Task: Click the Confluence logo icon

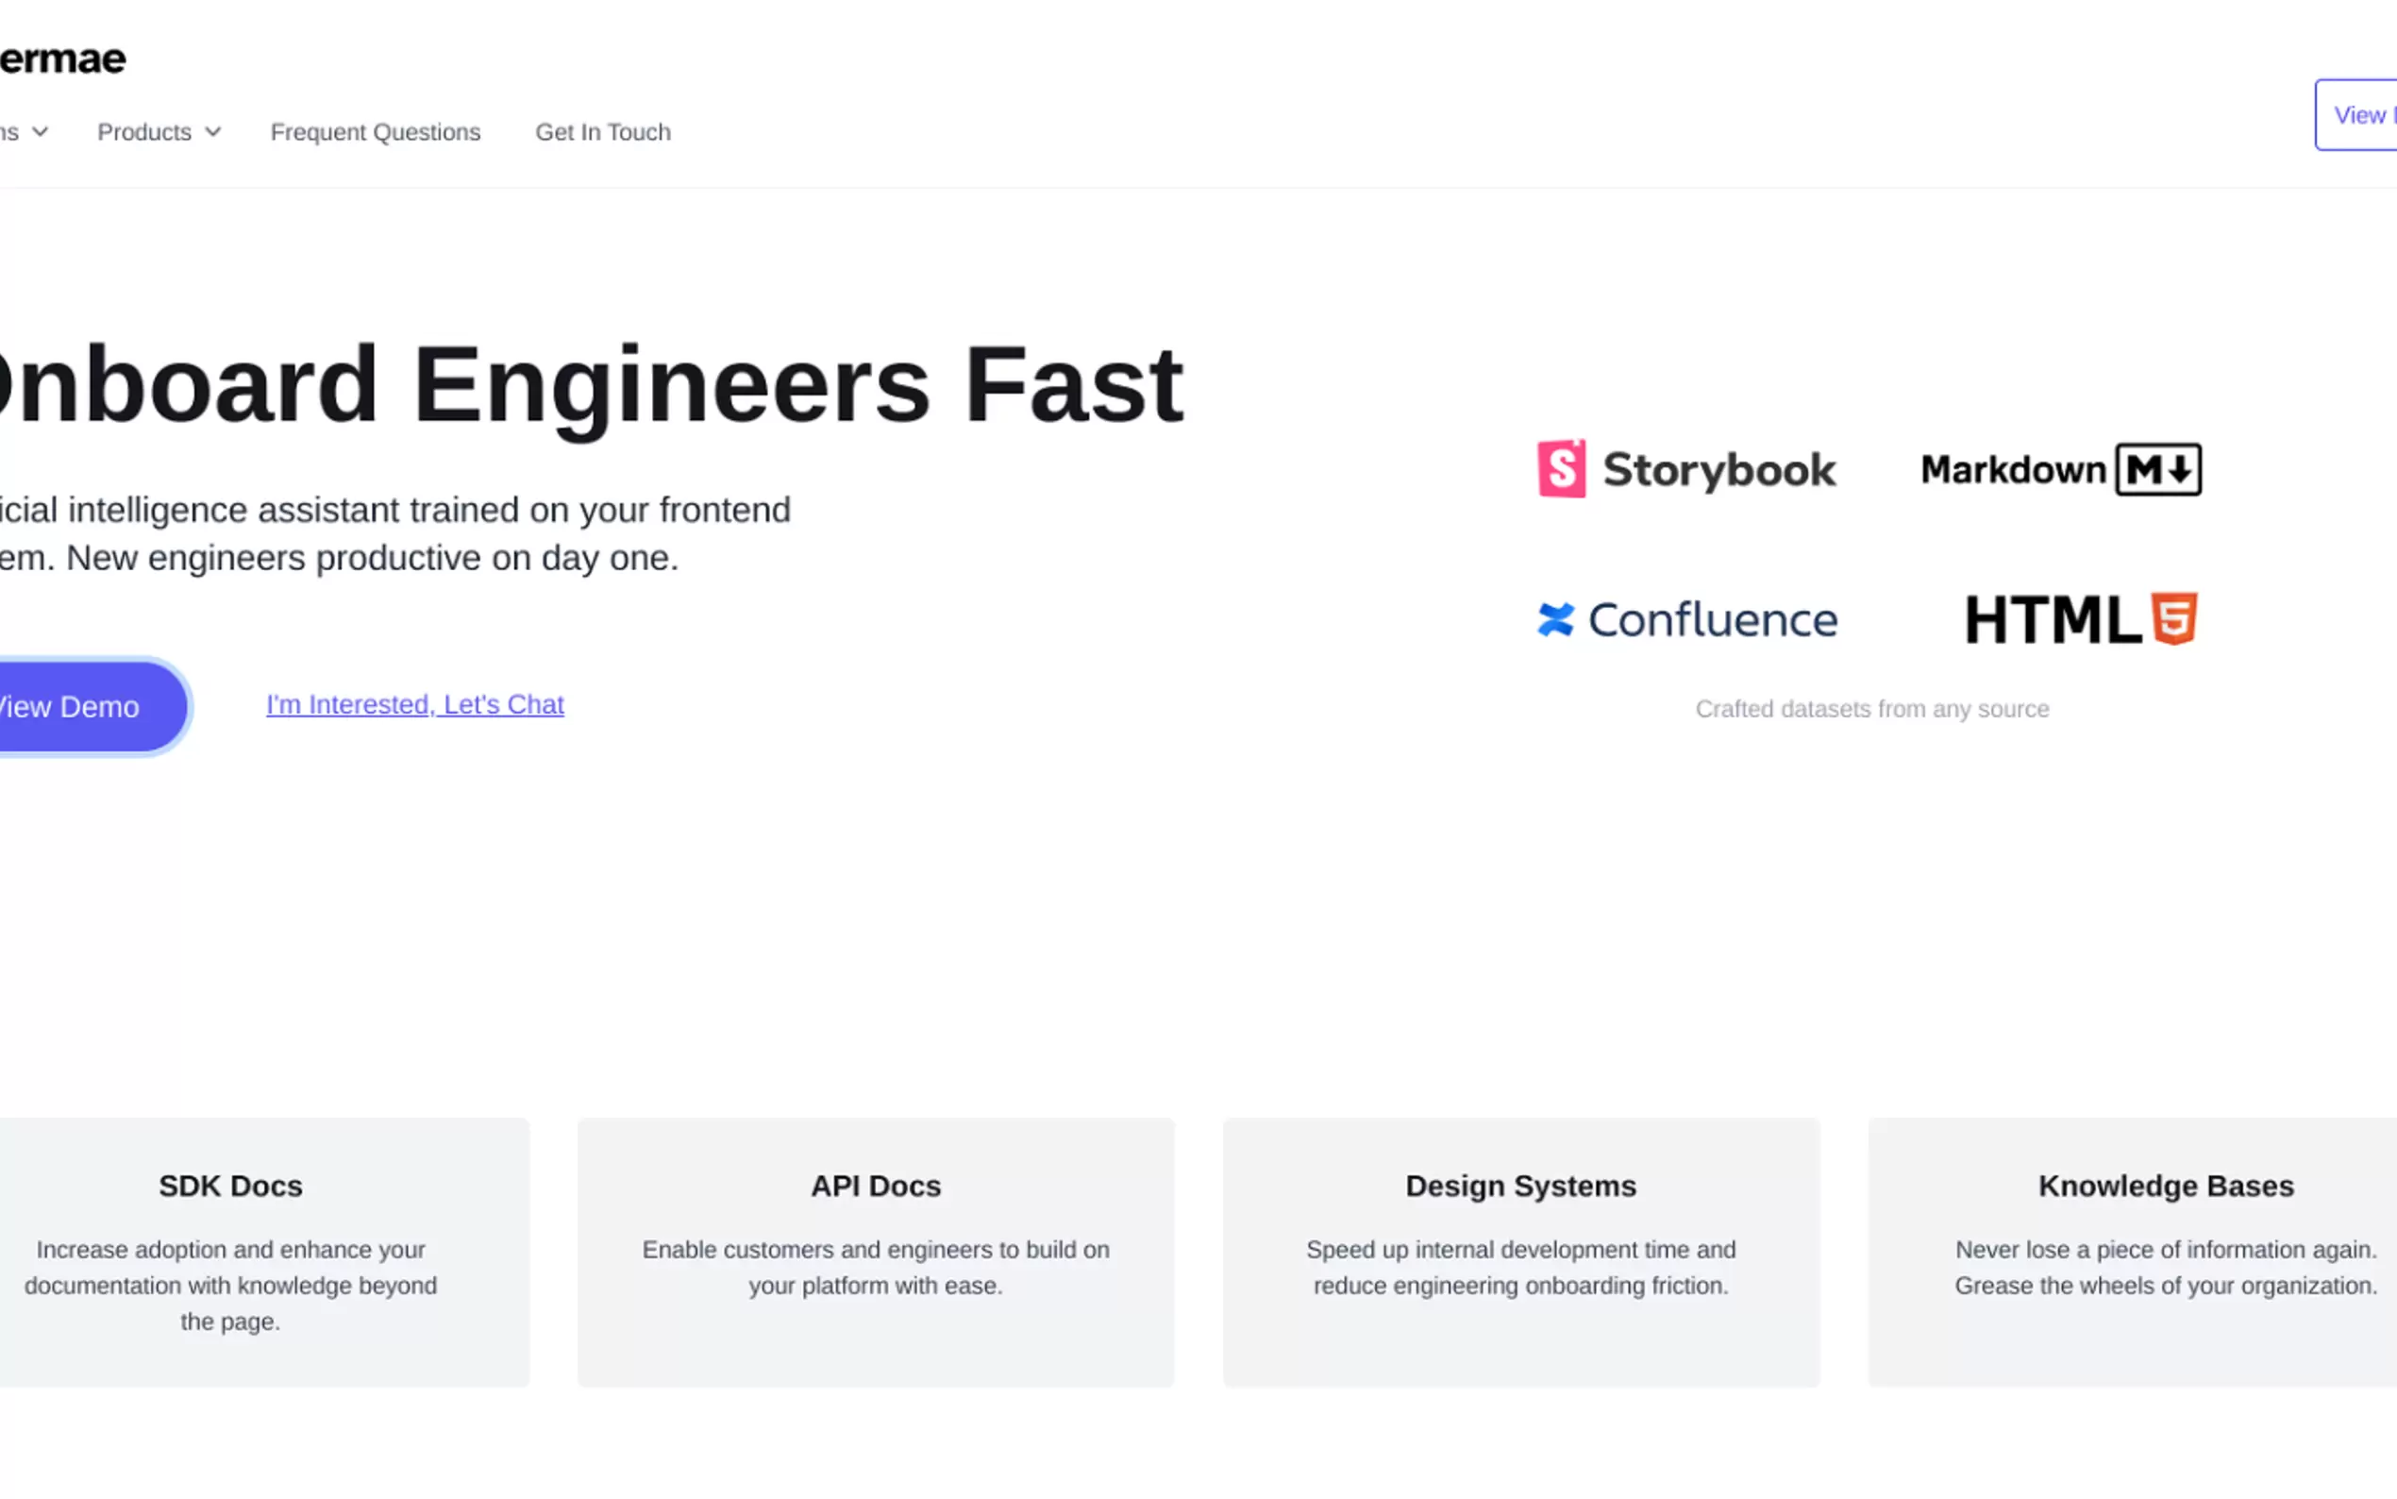Action: click(x=1554, y=619)
